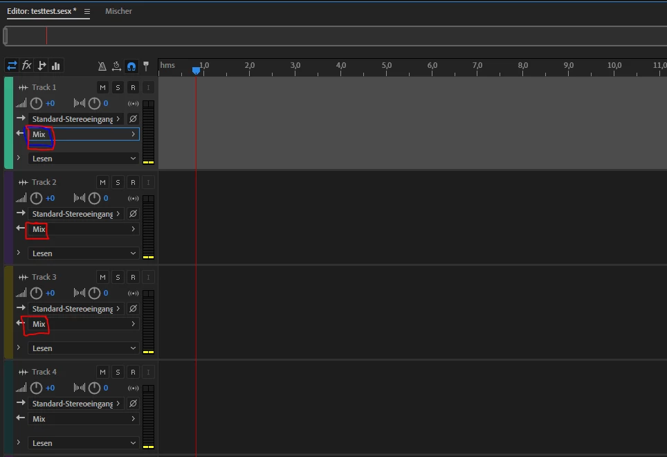Image resolution: width=667 pixels, height=457 pixels.
Task: Toggle input monitoring on Track 1
Action: [148, 88]
